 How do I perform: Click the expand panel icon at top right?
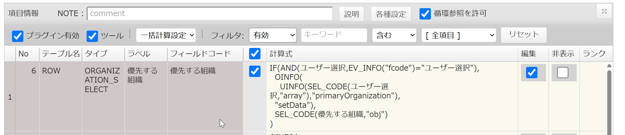[604, 11]
